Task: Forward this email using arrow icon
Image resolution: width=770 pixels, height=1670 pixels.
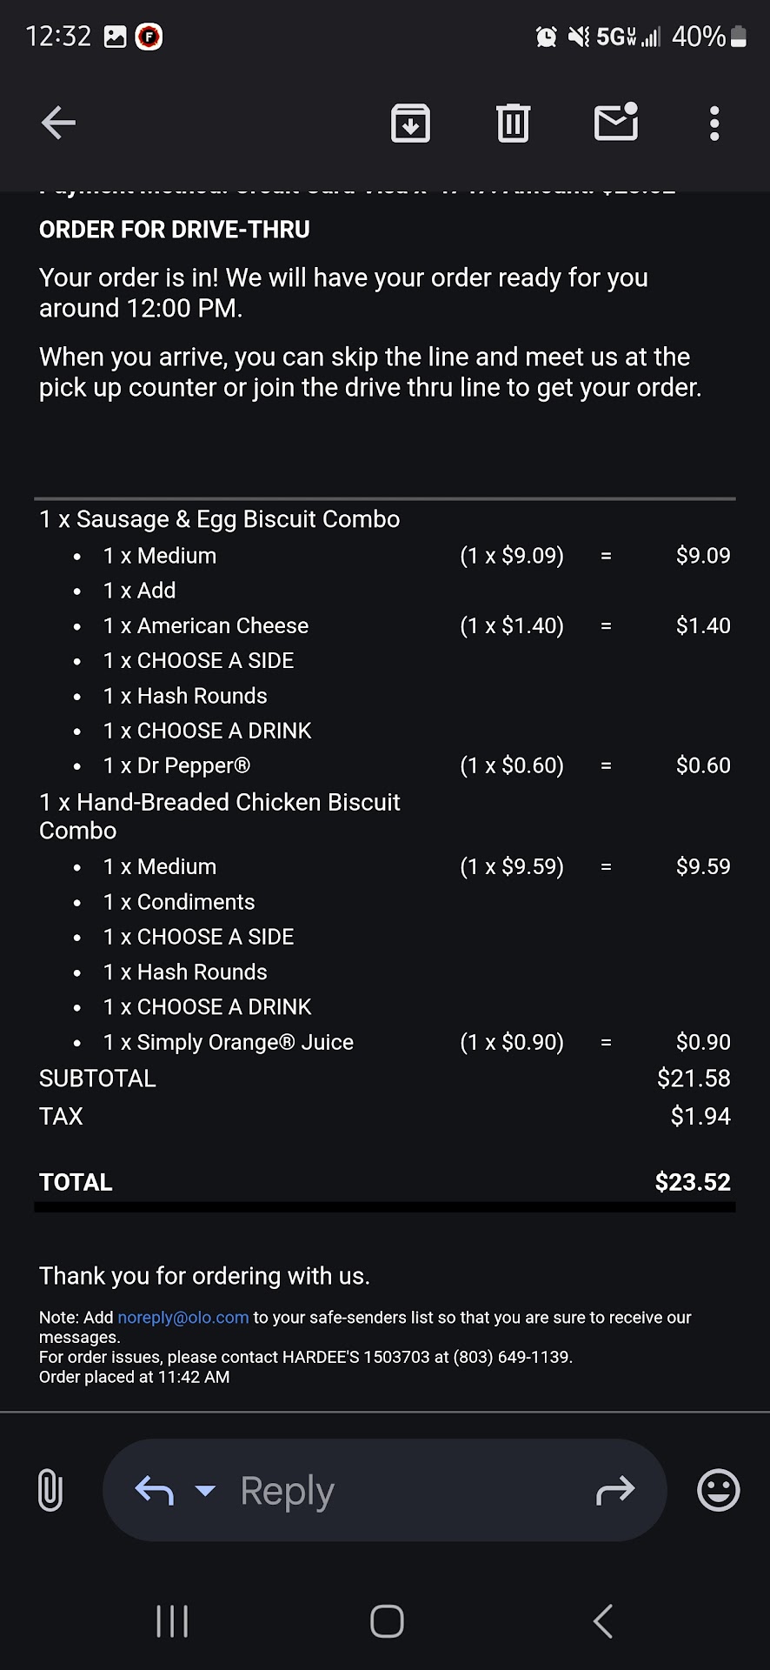Action: [615, 1491]
